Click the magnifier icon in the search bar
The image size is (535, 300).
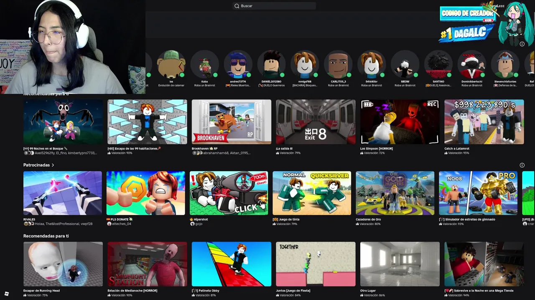tap(237, 6)
